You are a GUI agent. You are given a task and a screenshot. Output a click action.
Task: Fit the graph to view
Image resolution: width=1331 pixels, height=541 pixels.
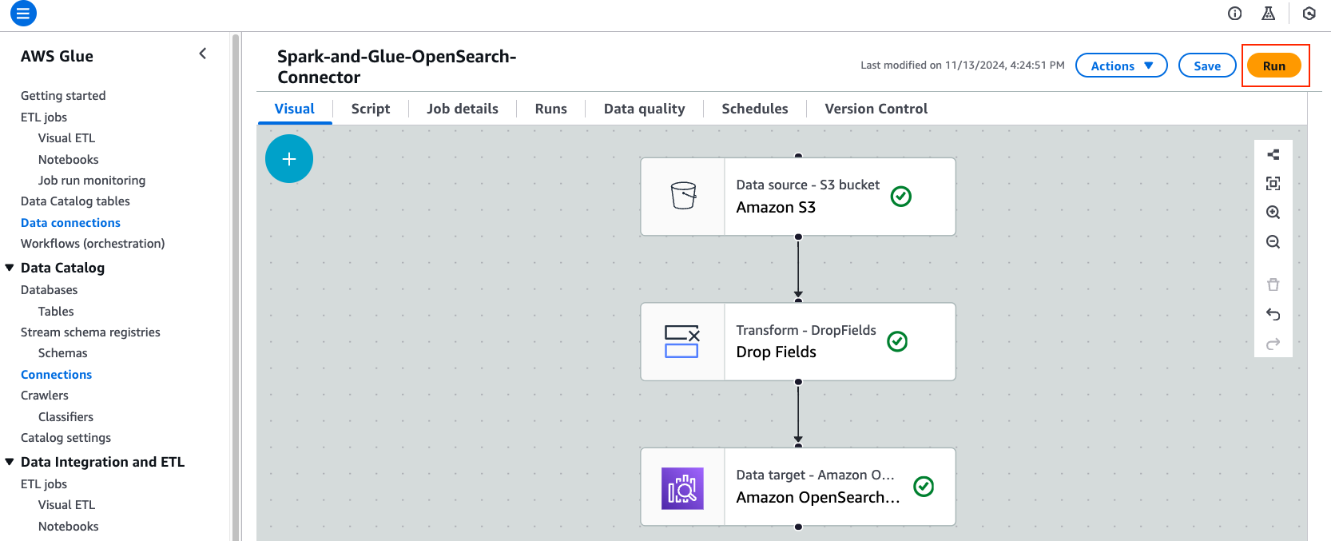click(x=1273, y=184)
